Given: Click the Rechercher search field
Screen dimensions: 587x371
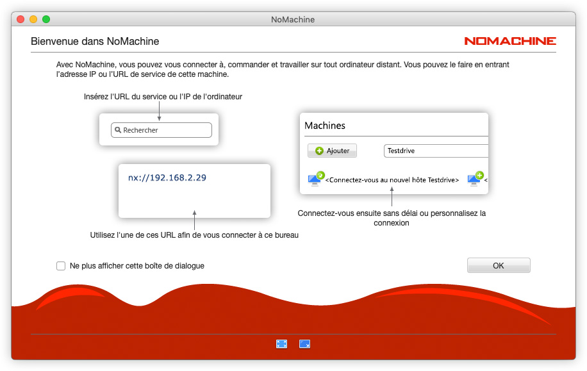Looking at the screenshot, I should [161, 130].
